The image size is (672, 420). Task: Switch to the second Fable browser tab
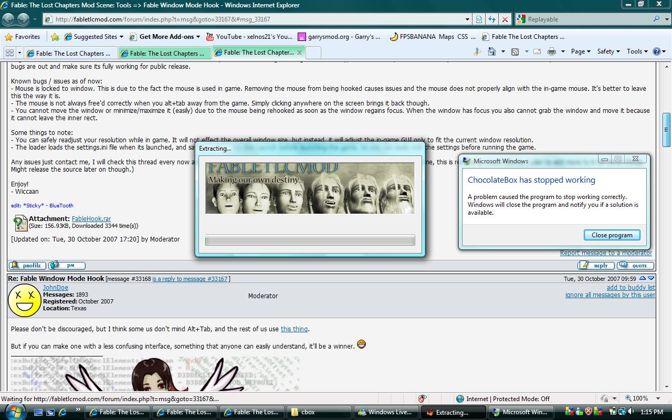pyautogui.click(x=165, y=53)
